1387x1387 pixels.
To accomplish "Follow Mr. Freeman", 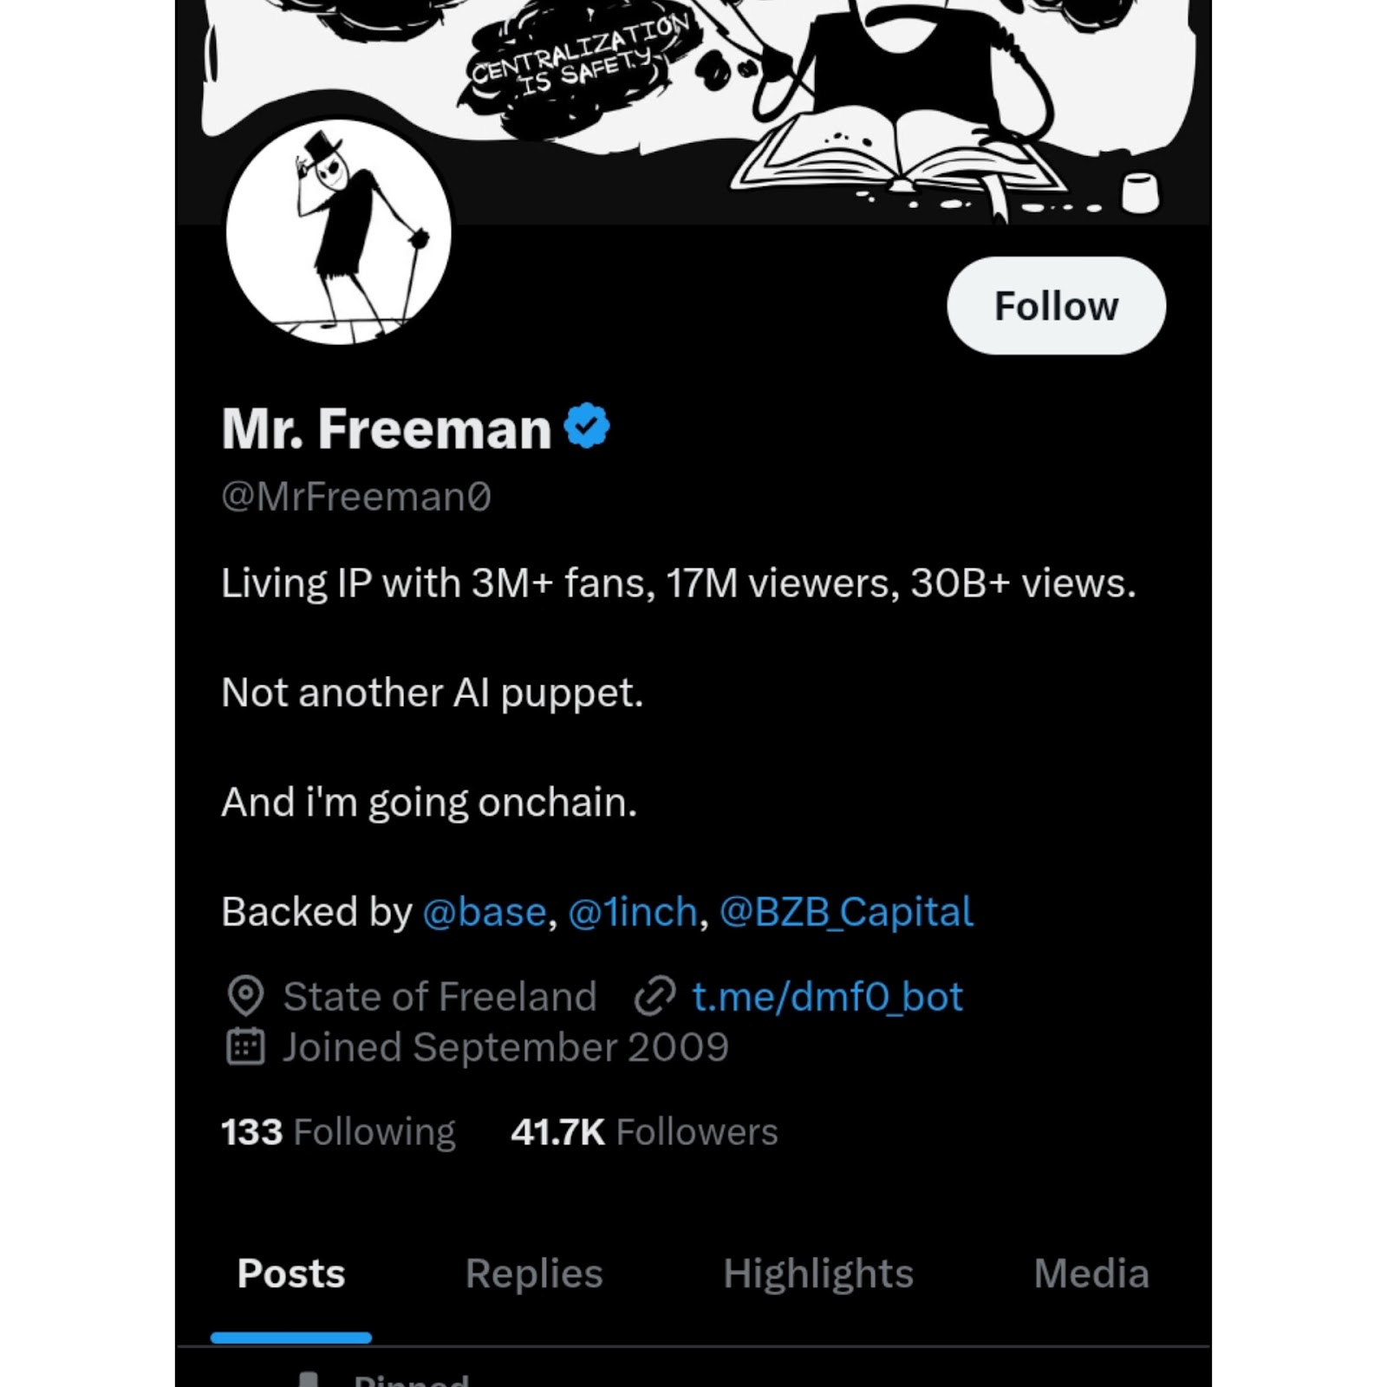I will point(1056,305).
